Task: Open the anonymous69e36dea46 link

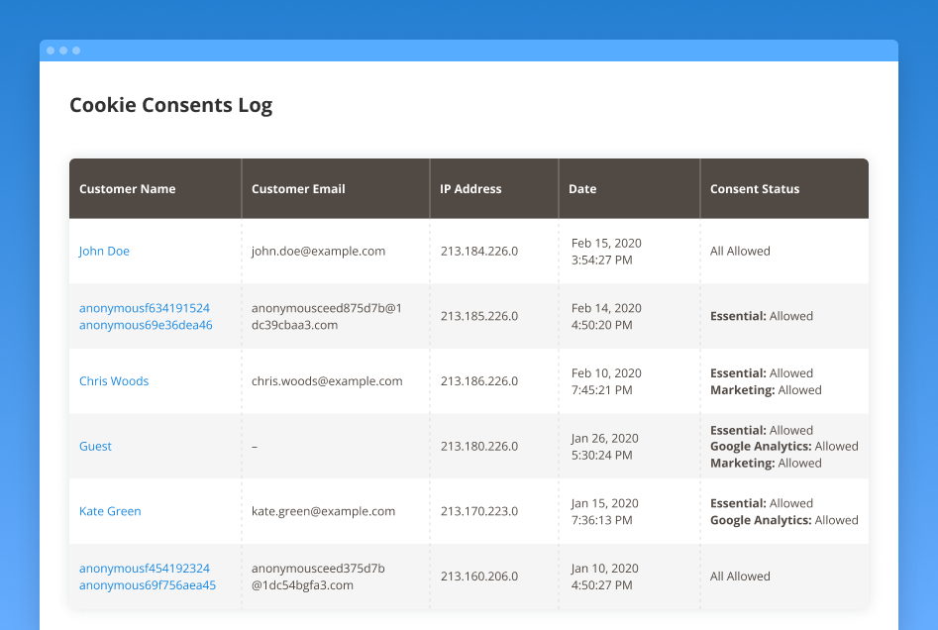Action: point(144,324)
